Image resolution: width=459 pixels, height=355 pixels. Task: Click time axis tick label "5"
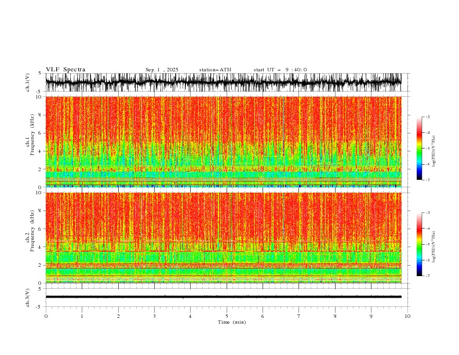(x=227, y=316)
